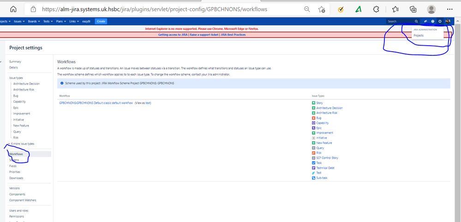Click the info icon in scheme banner
The height and width of the screenshot is (222, 461).
point(62,83)
